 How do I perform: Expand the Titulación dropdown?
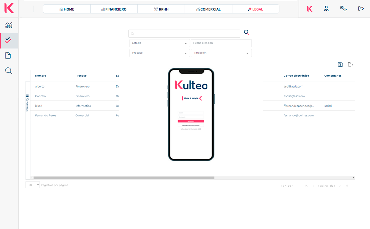(x=221, y=53)
